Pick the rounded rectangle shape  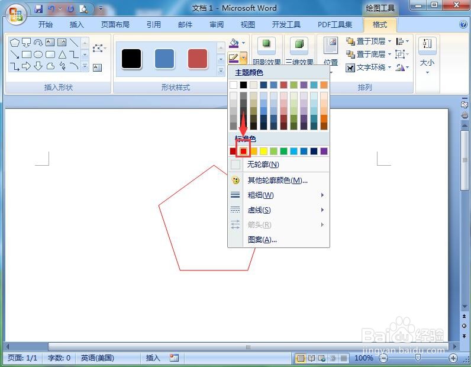click(x=50, y=54)
